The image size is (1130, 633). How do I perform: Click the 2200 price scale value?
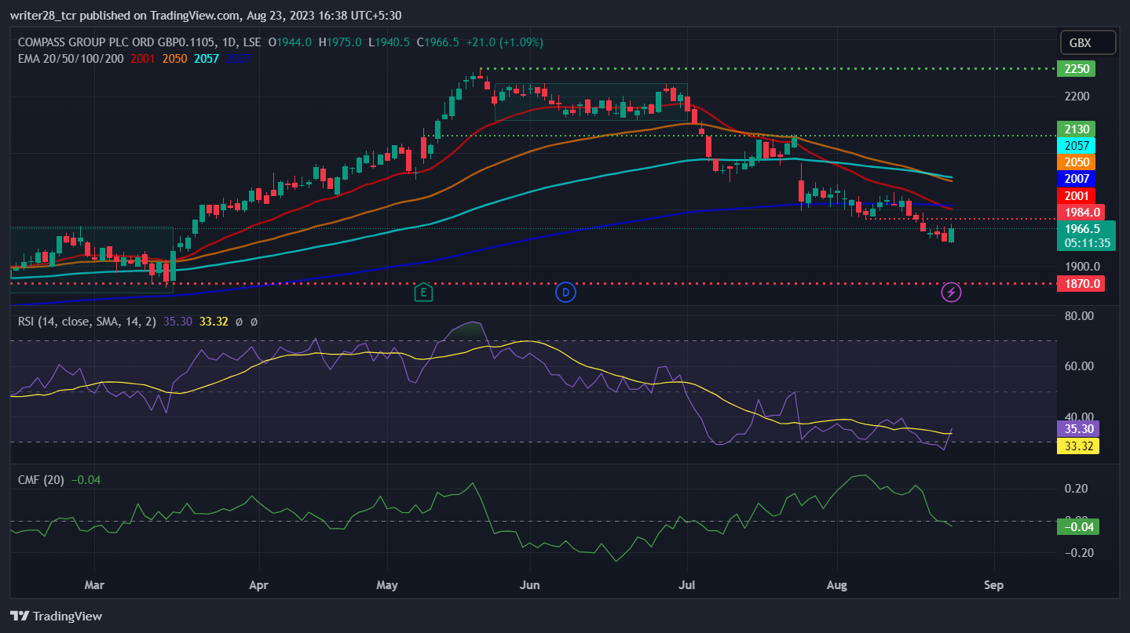1076,96
